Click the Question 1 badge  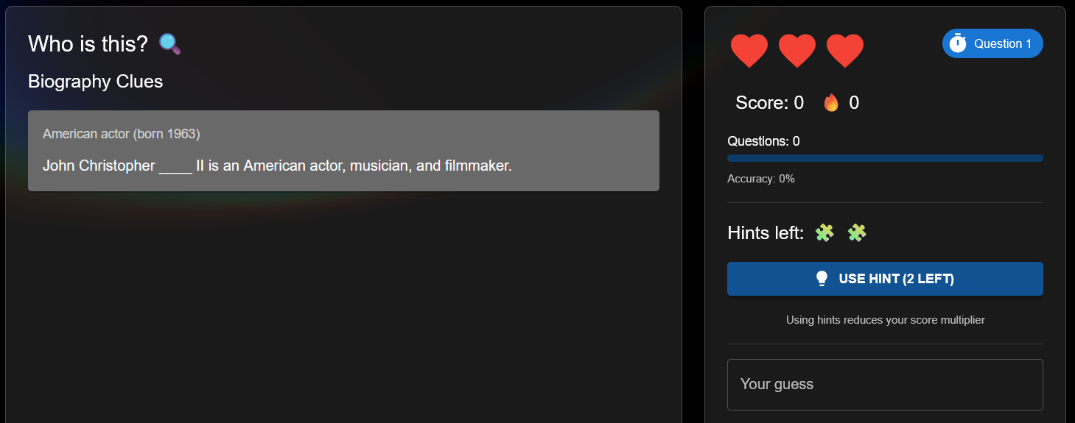pyautogui.click(x=992, y=43)
